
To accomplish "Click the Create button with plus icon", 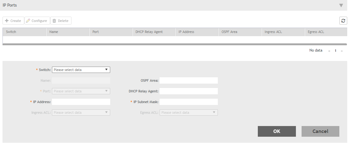I will pos(13,21).
